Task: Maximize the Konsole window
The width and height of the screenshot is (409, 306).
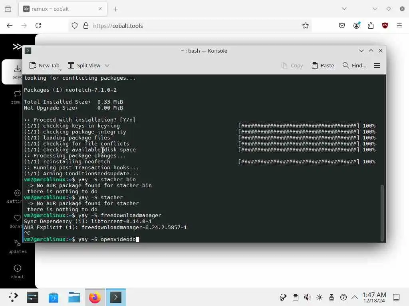Action: [371, 51]
